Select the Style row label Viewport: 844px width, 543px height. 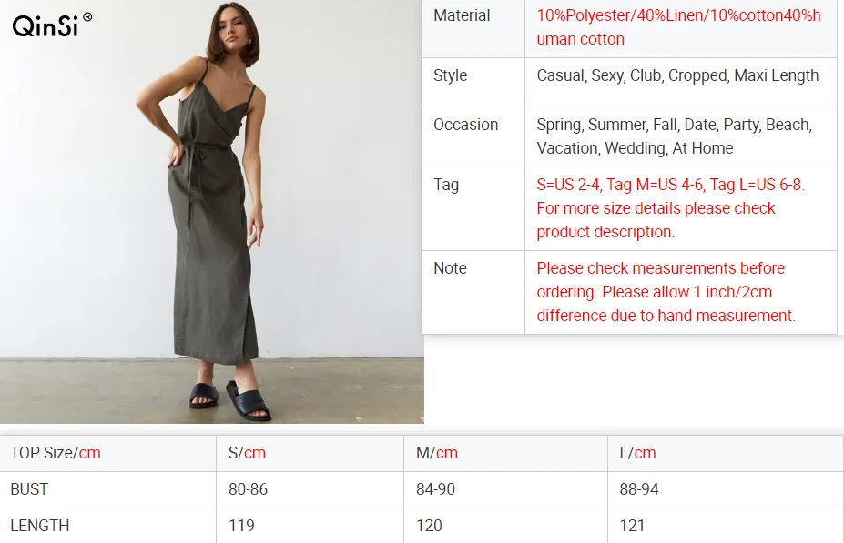[x=450, y=75]
